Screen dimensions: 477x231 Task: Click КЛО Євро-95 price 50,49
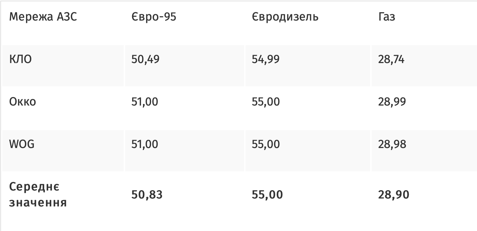[x=145, y=60]
